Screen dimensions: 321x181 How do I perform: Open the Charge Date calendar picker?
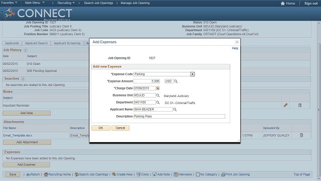(157, 88)
